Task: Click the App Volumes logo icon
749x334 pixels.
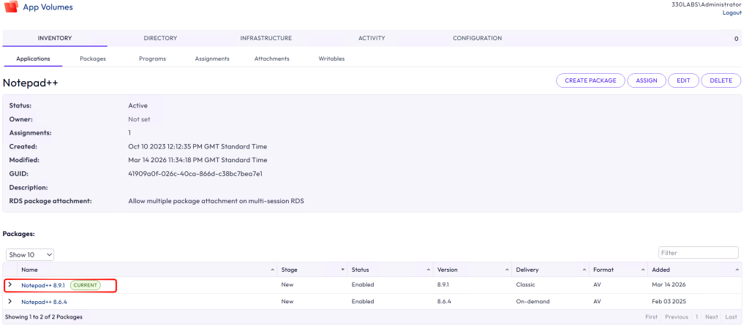Action: tap(11, 7)
